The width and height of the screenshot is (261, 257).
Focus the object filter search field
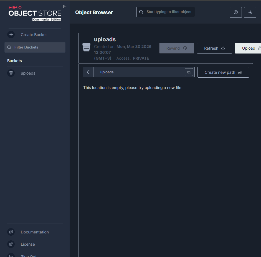[166, 12]
